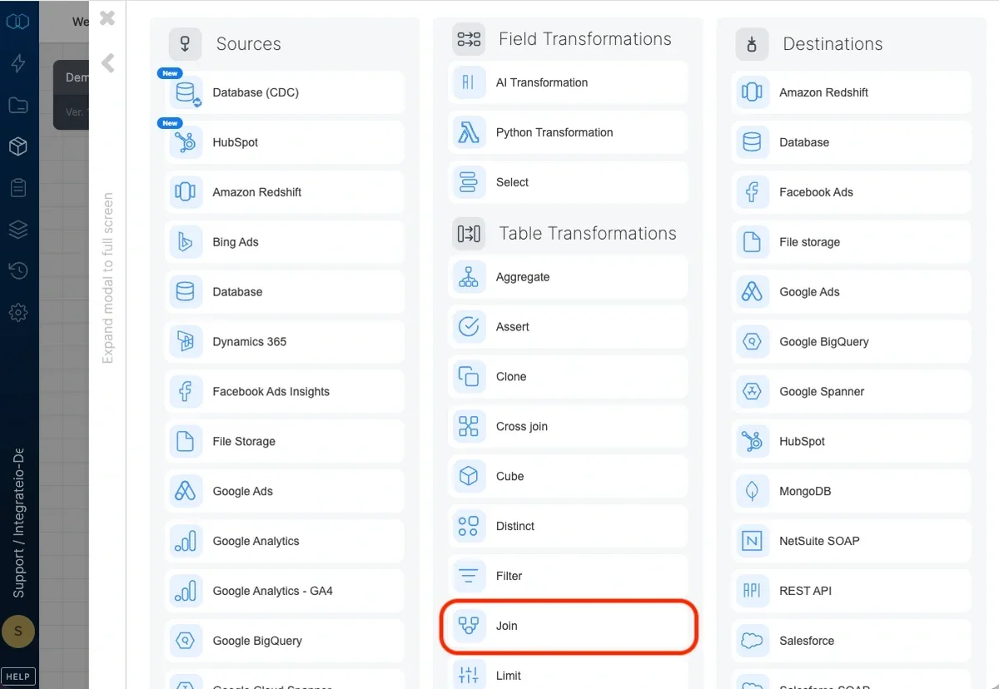
Task: Choose Facebook Ads destination
Action: coord(852,192)
